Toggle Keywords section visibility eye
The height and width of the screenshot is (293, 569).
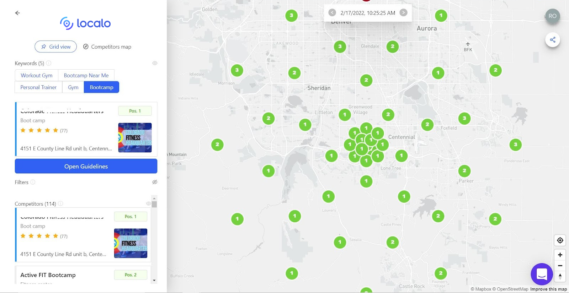pos(155,63)
